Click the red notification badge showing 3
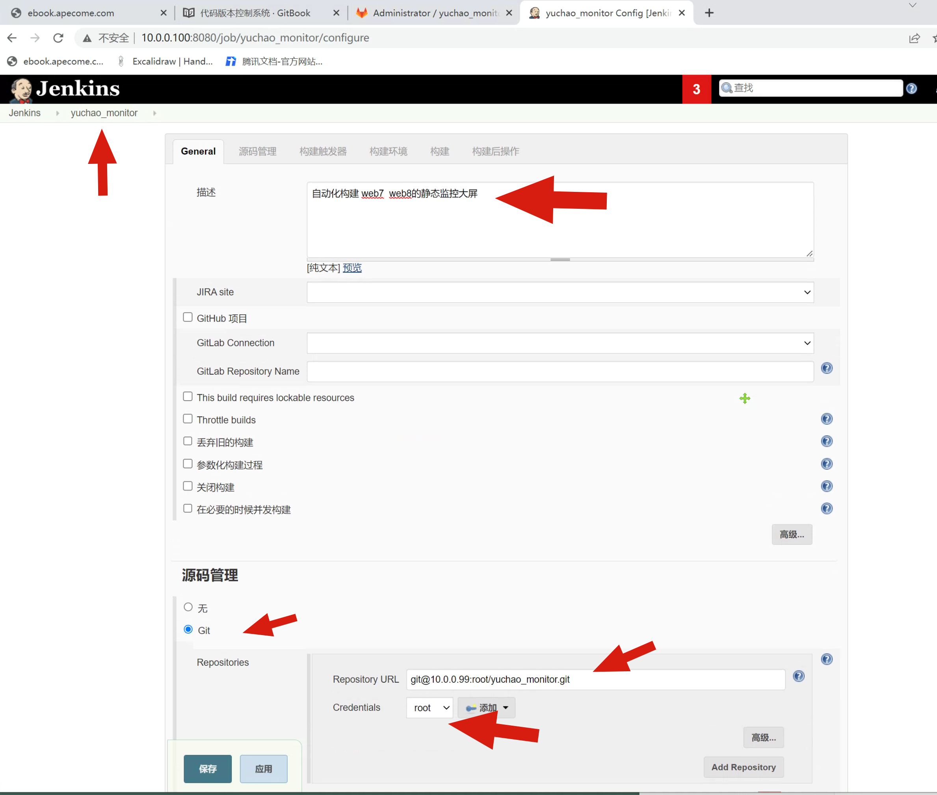937x795 pixels. point(696,89)
